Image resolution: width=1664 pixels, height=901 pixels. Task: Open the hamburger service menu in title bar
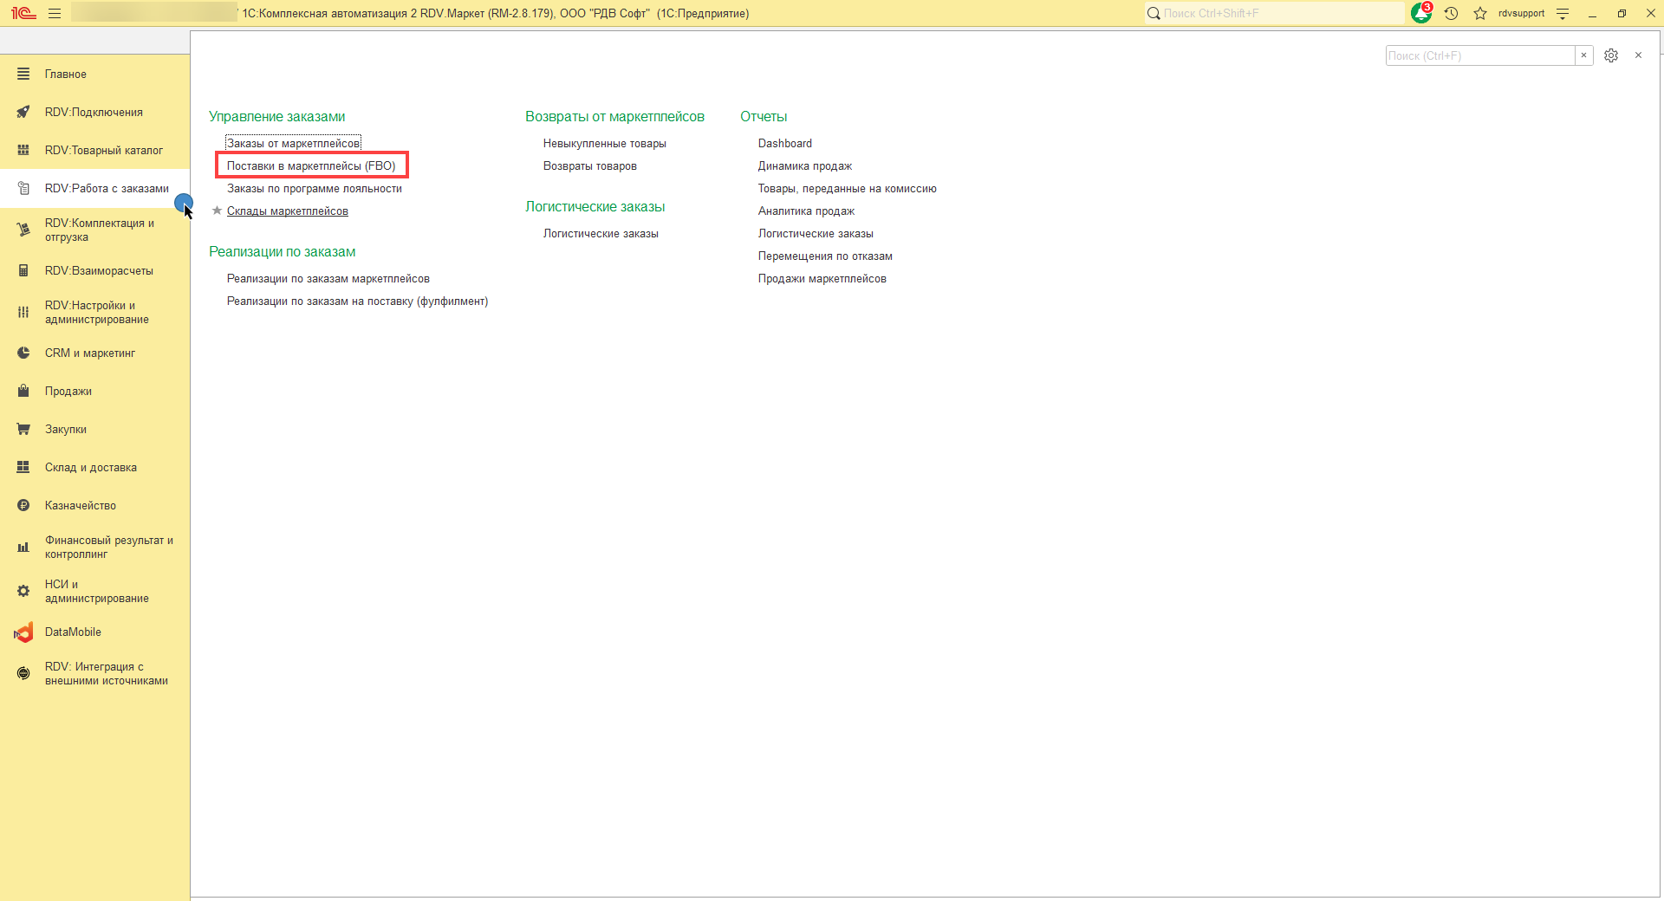pyautogui.click(x=55, y=13)
